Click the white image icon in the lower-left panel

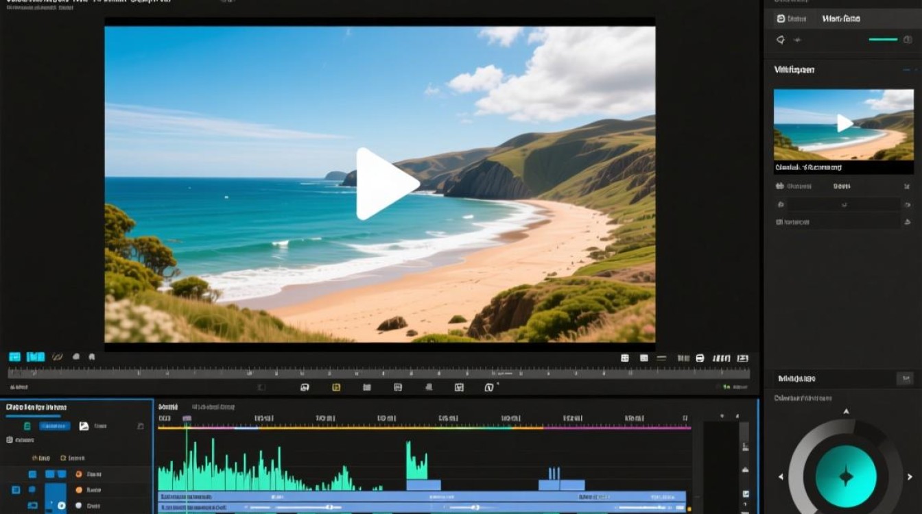[84, 426]
